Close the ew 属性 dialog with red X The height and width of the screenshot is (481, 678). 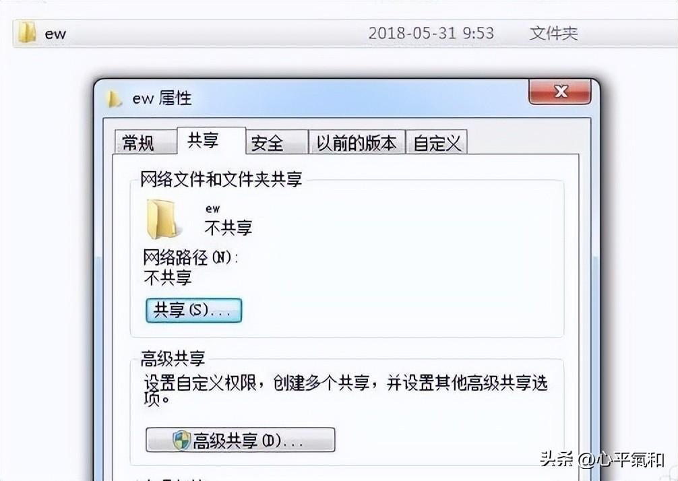[x=560, y=92]
